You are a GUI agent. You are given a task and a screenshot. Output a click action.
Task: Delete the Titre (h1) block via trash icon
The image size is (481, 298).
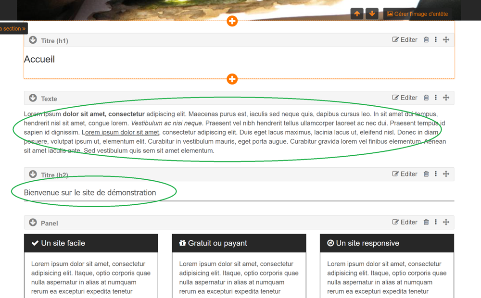coord(426,40)
